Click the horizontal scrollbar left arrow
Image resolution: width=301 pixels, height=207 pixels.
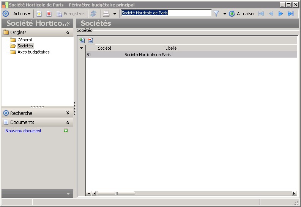click(94, 193)
